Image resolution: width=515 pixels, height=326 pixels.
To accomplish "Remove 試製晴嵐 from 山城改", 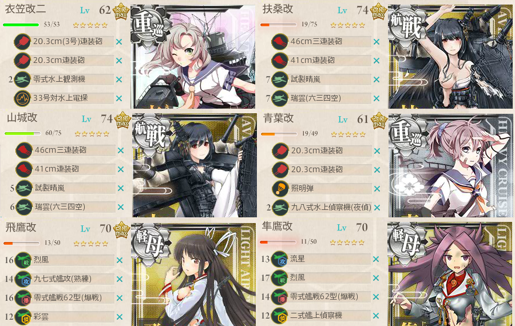I will coord(121,188).
